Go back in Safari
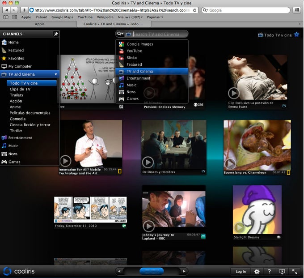 coord(7,10)
